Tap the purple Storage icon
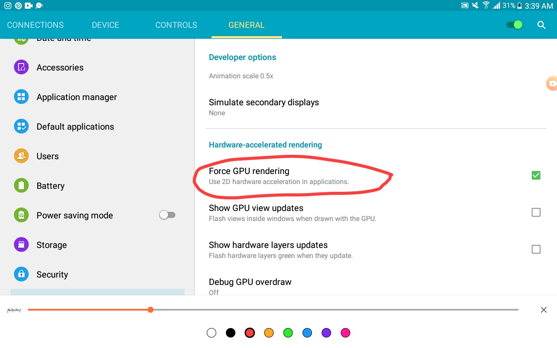 [21, 245]
